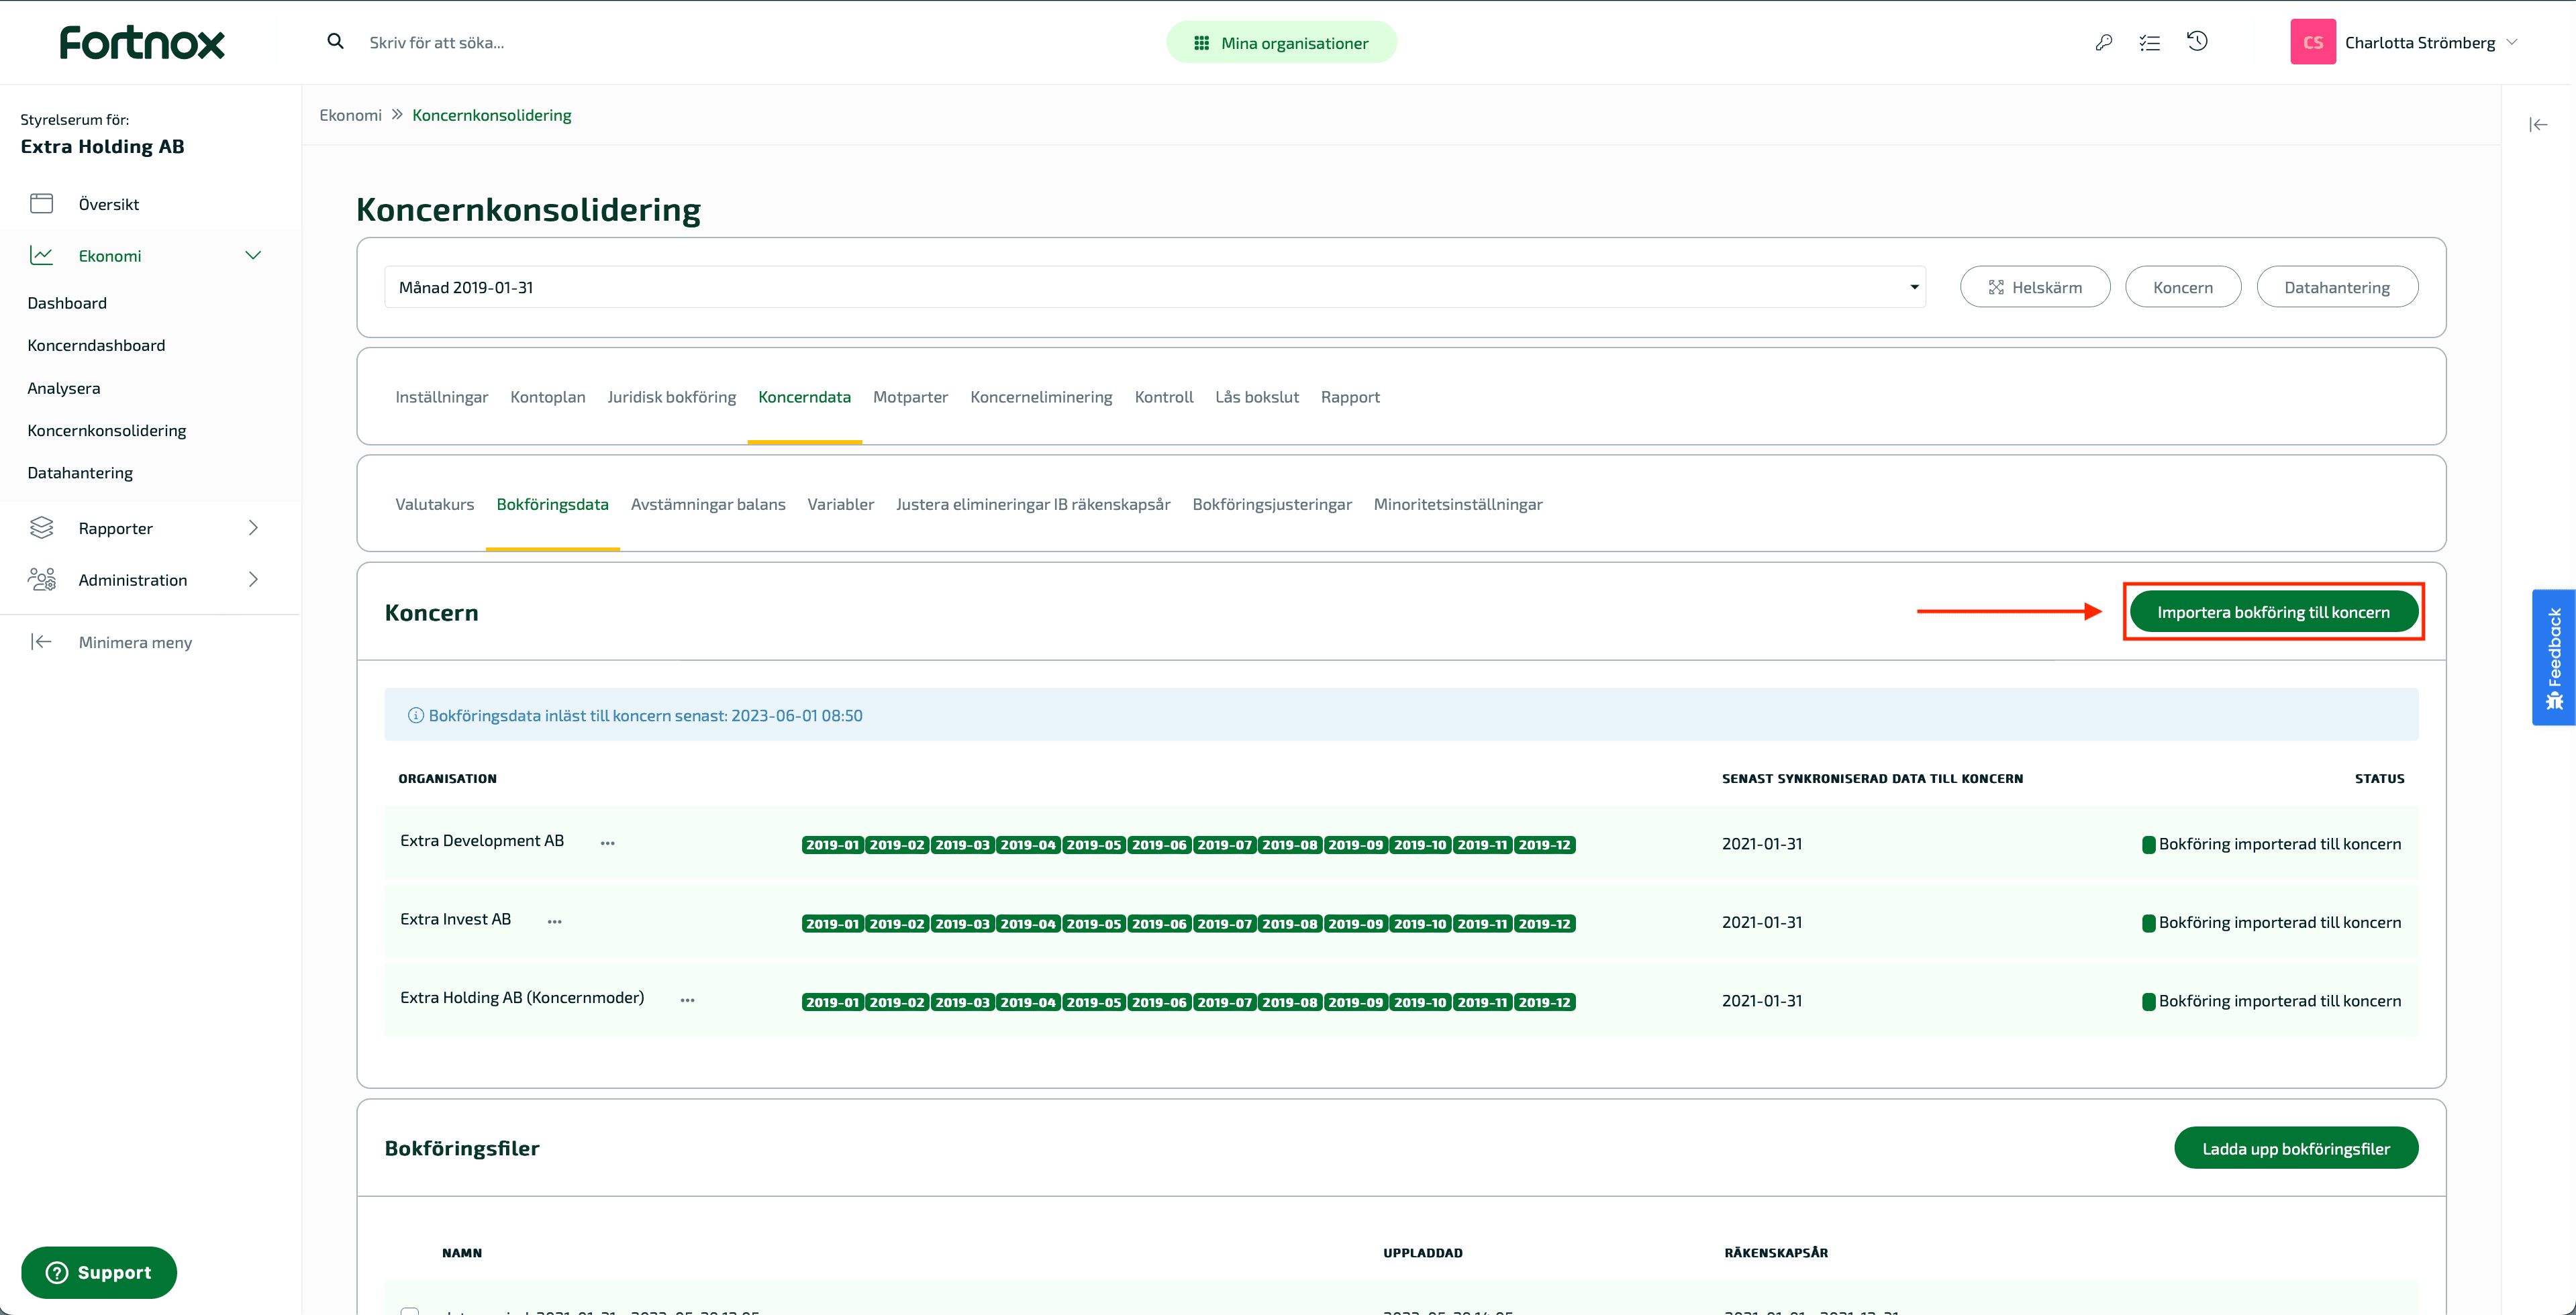
Task: Switch to the Juridisk bokföring tab
Action: (672, 397)
